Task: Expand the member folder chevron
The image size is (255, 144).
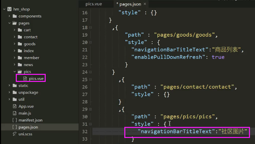Action: pyautogui.click(x=14, y=57)
